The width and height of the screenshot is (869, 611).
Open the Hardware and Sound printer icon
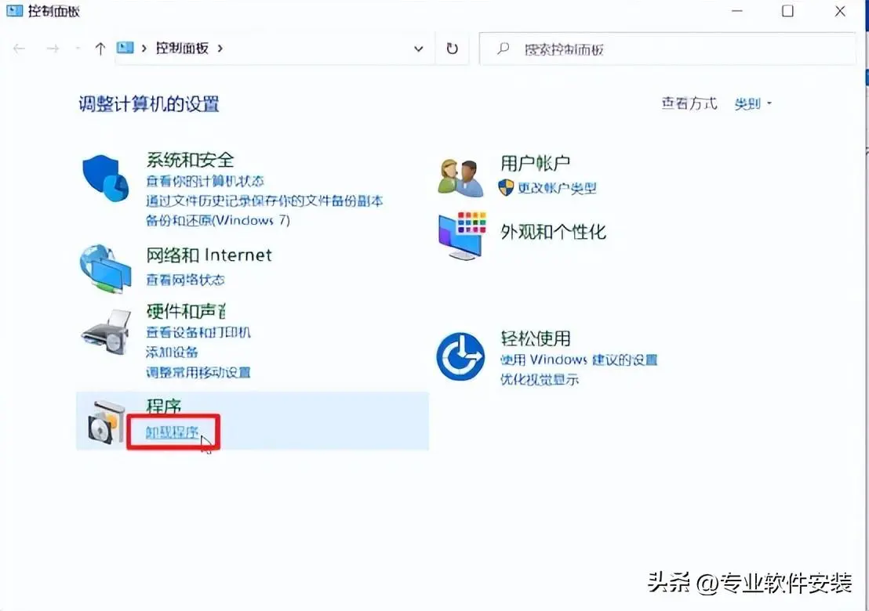(107, 332)
